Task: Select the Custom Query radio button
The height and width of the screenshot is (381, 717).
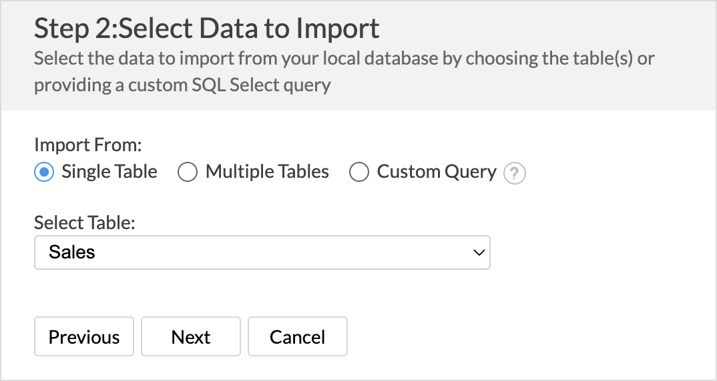Action: click(x=359, y=172)
